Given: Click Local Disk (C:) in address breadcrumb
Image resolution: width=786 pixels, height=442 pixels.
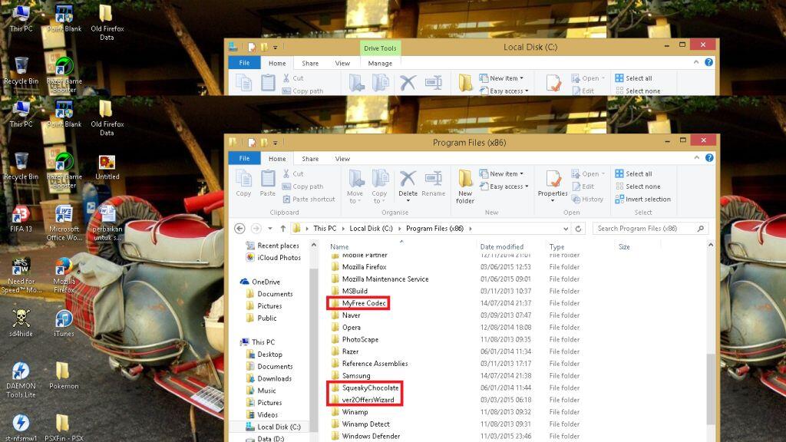Looking at the screenshot, I should tap(371, 229).
